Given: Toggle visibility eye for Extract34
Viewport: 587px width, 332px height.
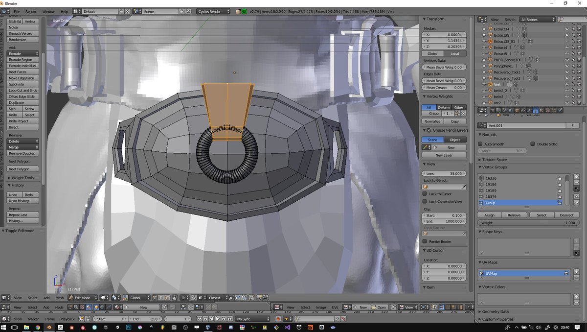Looking at the screenshot, I should (567, 29).
